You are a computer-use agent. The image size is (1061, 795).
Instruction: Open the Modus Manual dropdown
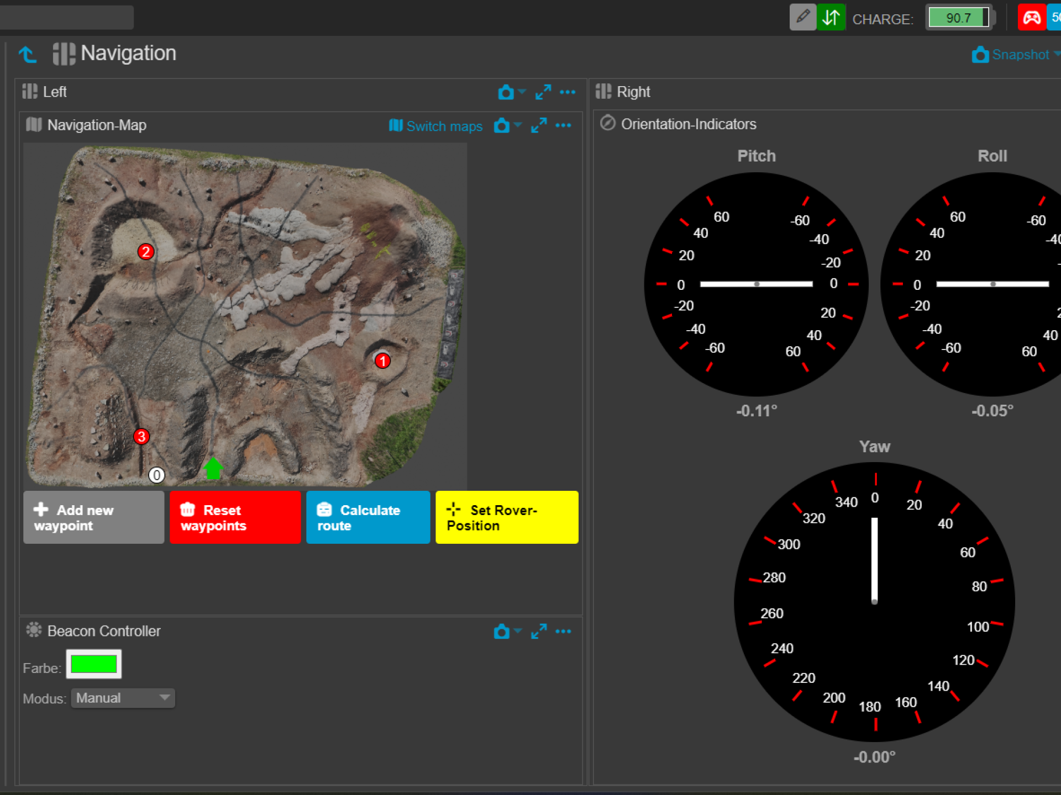(123, 698)
